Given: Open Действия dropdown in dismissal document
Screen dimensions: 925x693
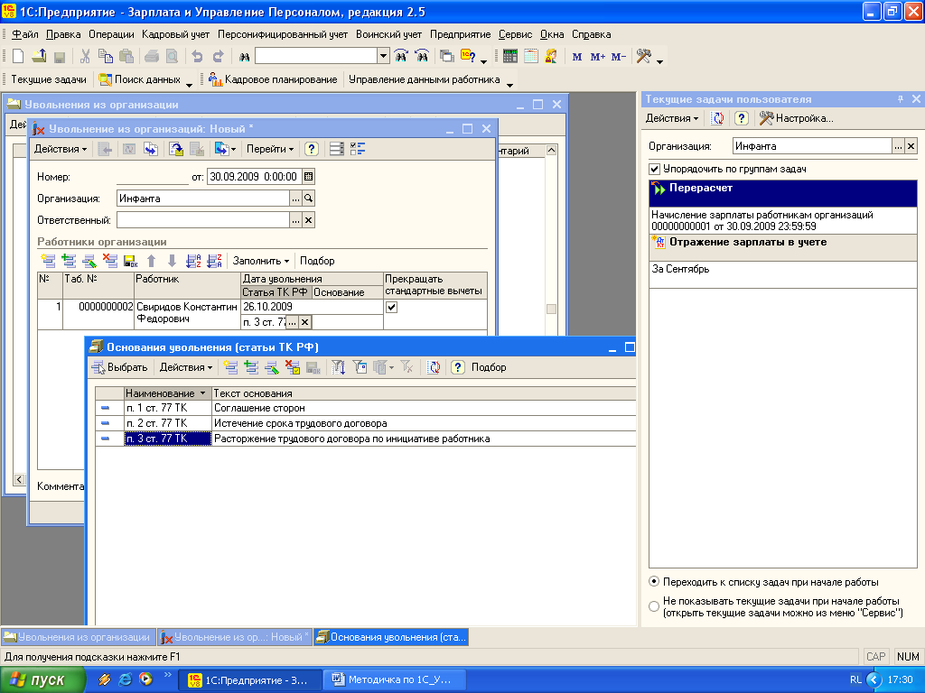Looking at the screenshot, I should point(61,149).
